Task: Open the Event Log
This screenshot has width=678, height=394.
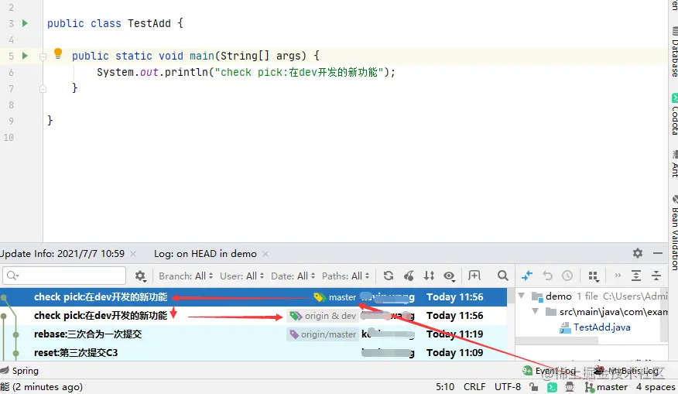Action: pos(550,371)
